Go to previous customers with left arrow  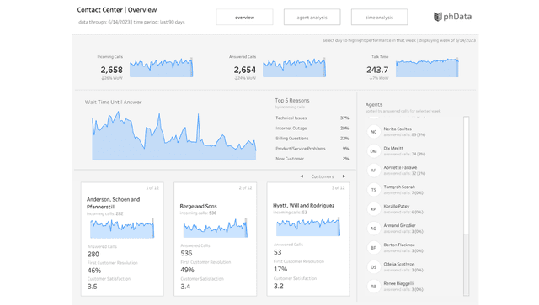(x=302, y=176)
